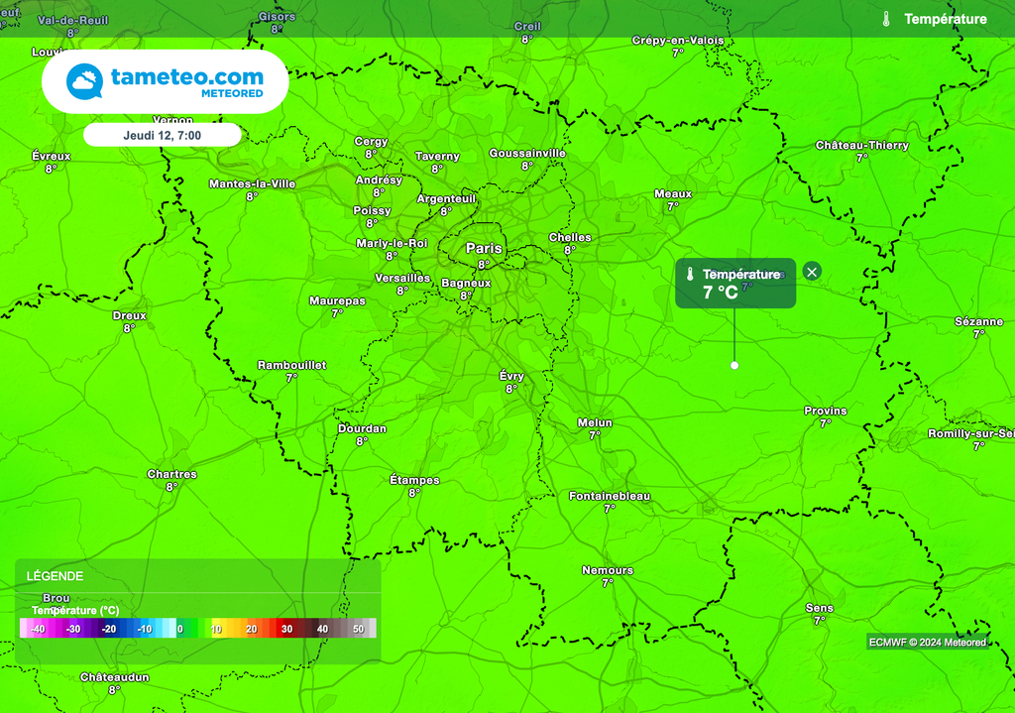Screen dimensions: 1015x713
Task: Collapse the LÉGENDE panel header
Action: pyautogui.click(x=56, y=576)
